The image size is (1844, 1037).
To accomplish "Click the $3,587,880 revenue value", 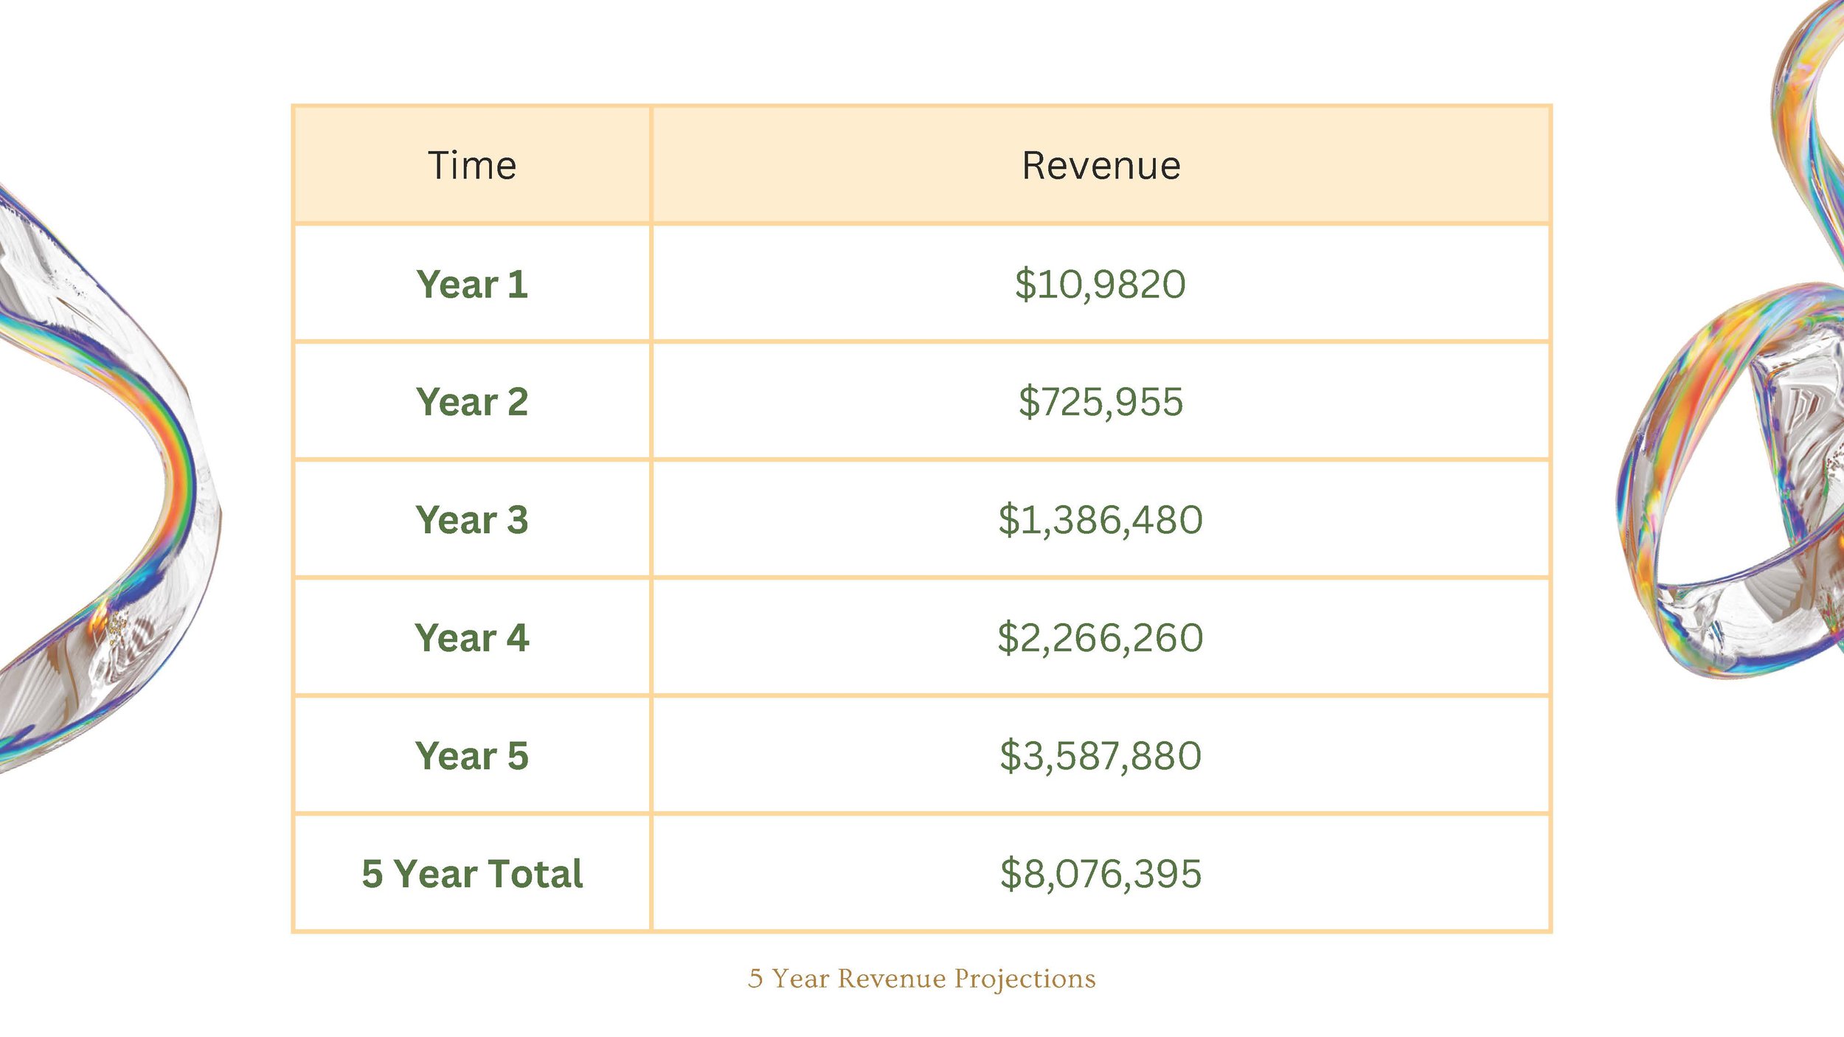I will coord(1100,756).
